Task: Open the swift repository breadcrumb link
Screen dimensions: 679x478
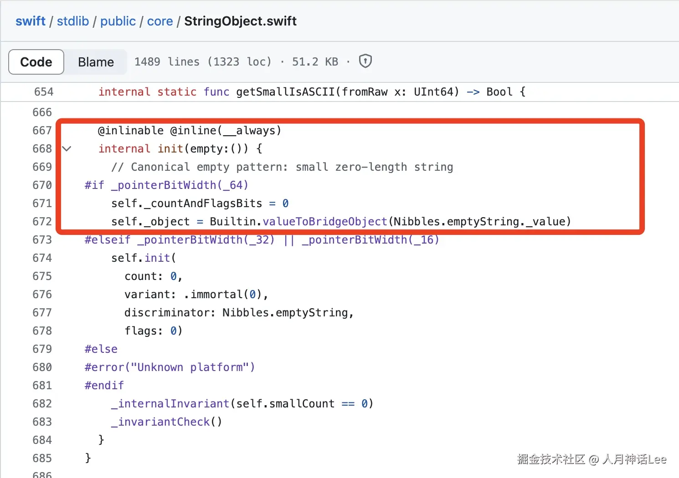Action: coord(30,21)
